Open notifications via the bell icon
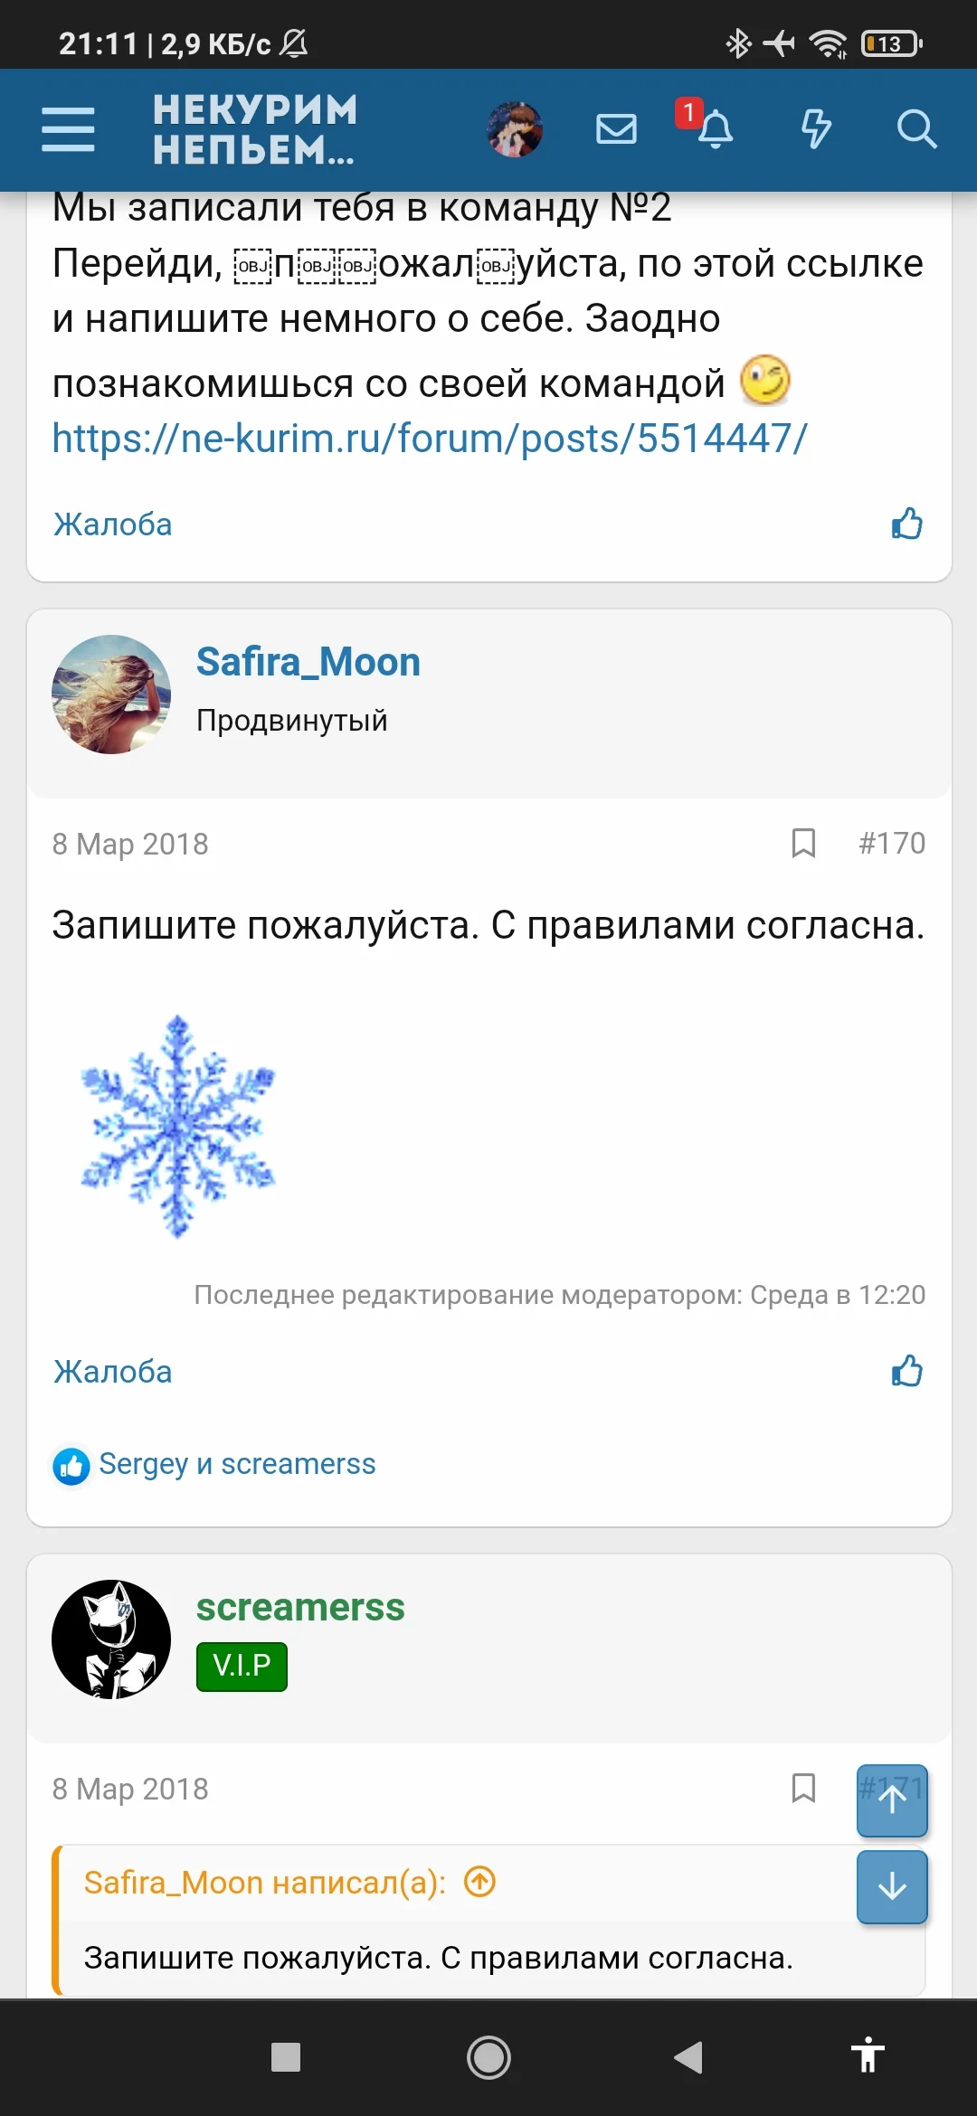Viewport: 977px width, 2116px height. pyautogui.click(x=715, y=131)
